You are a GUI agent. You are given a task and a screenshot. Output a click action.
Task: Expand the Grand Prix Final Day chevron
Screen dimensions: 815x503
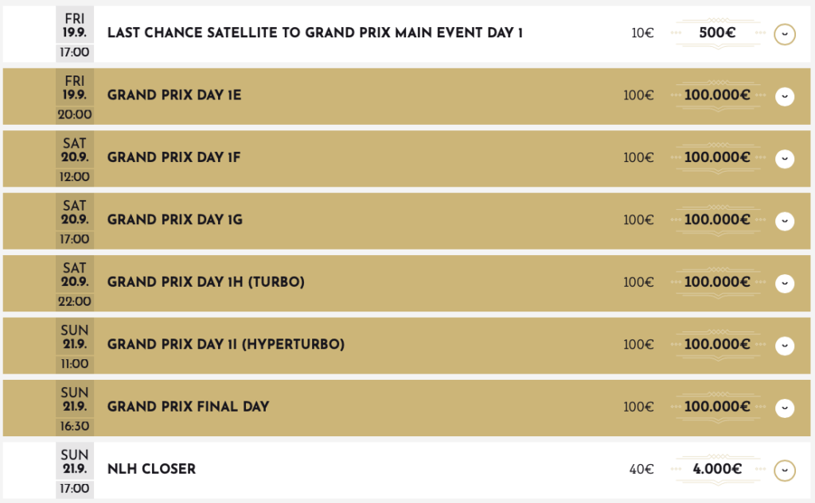pos(785,408)
